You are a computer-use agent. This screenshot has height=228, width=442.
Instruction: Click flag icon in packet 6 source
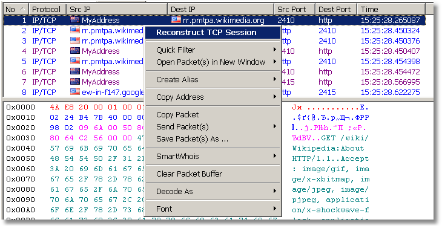(x=74, y=71)
